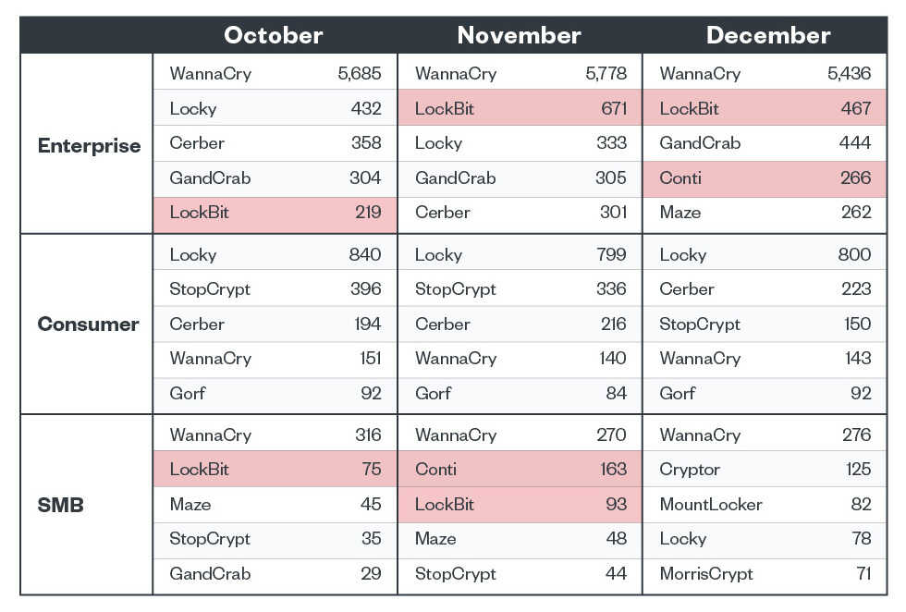Click the Cryptor 125 December entry
Image resolution: width=906 pixels, height=612 pixels.
765,470
